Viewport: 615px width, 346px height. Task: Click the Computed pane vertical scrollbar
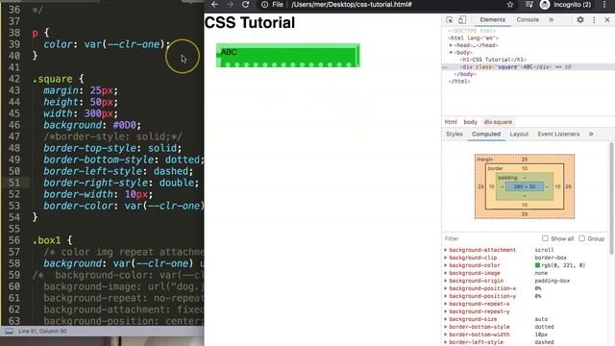click(x=612, y=198)
